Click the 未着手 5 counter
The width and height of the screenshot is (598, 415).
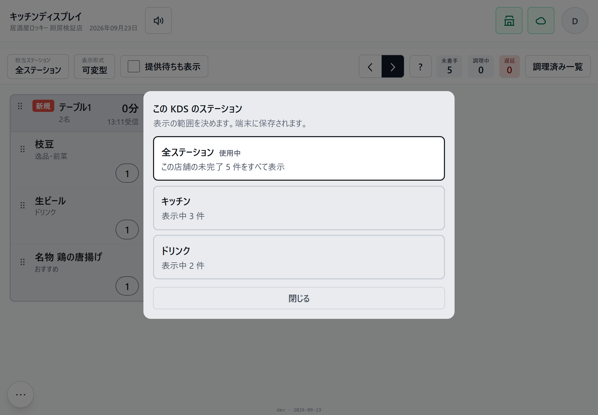(x=449, y=67)
